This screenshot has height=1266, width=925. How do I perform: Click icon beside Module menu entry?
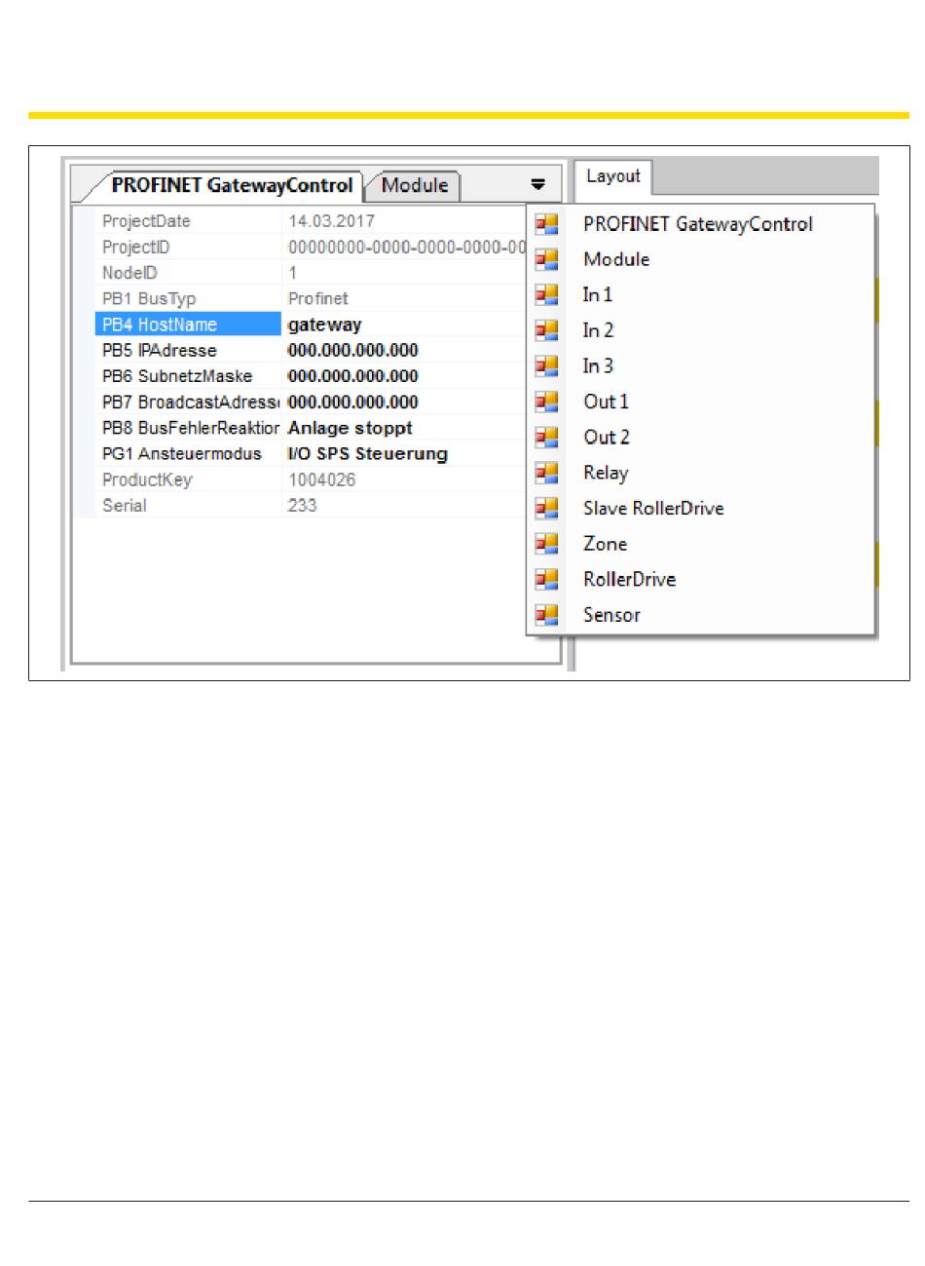547,259
